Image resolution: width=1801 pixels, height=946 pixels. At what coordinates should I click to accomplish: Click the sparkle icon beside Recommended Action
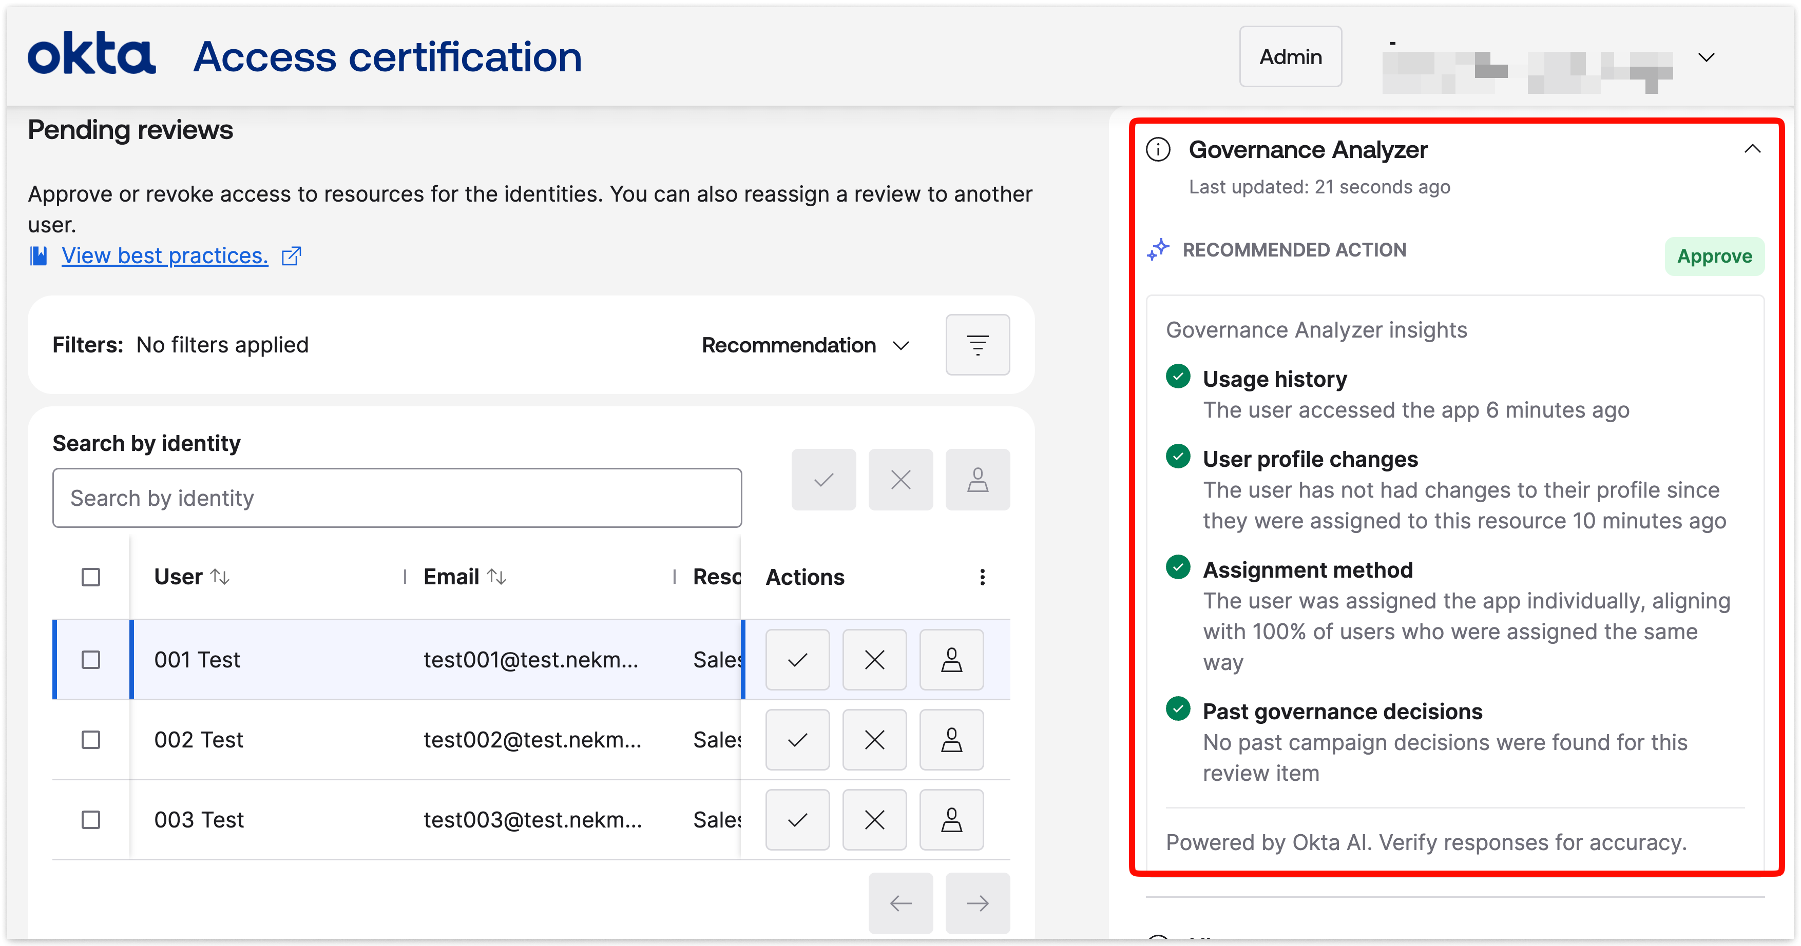[1159, 249]
